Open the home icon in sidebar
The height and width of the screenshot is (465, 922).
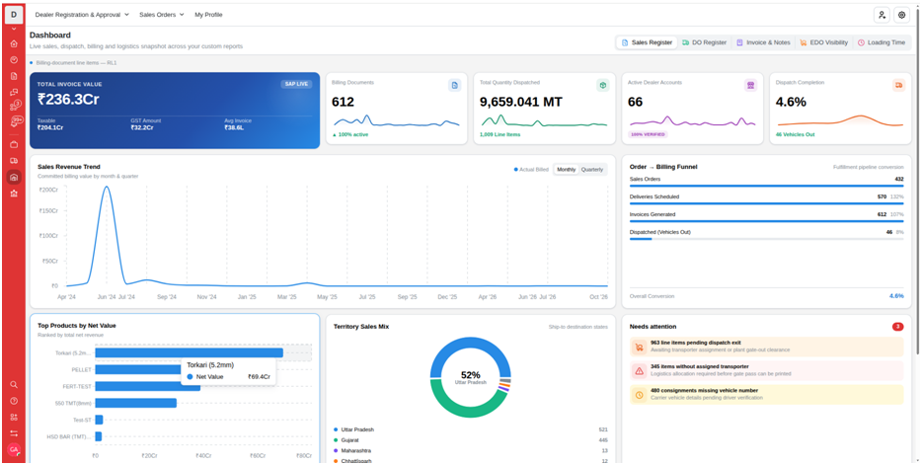14,43
